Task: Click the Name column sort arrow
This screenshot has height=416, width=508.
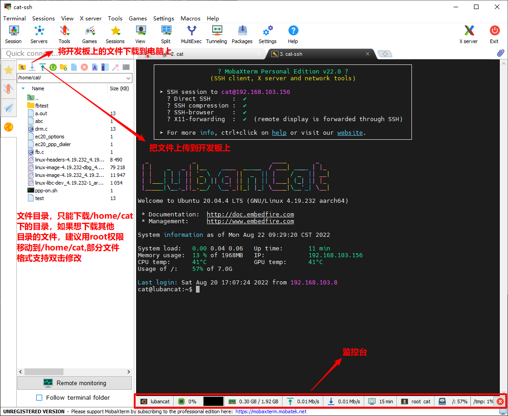Action: [23, 88]
